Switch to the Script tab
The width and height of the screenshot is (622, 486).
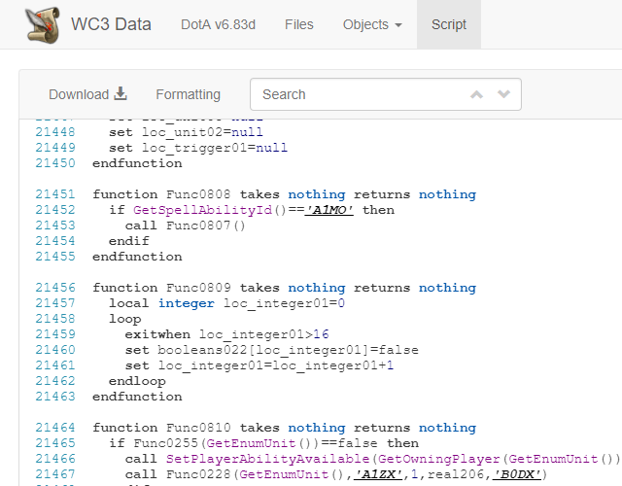(x=449, y=24)
